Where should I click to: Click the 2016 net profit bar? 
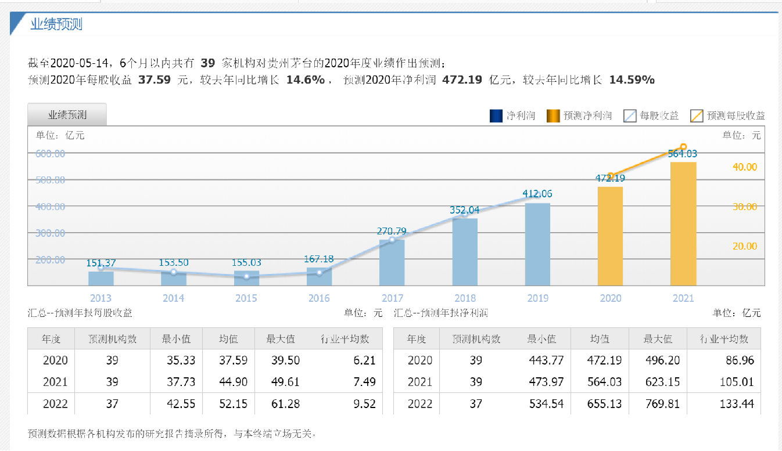tap(319, 276)
